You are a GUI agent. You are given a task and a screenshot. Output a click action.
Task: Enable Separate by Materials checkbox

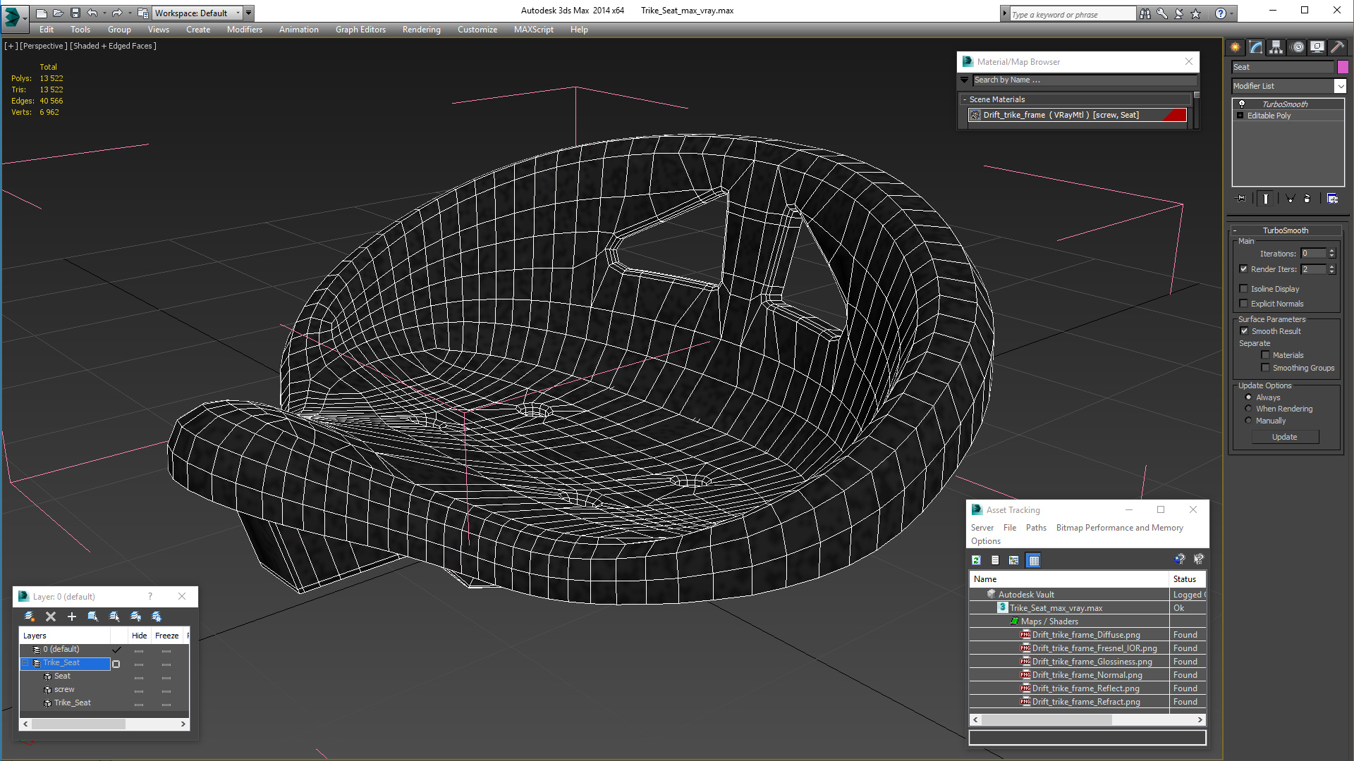pyautogui.click(x=1265, y=354)
